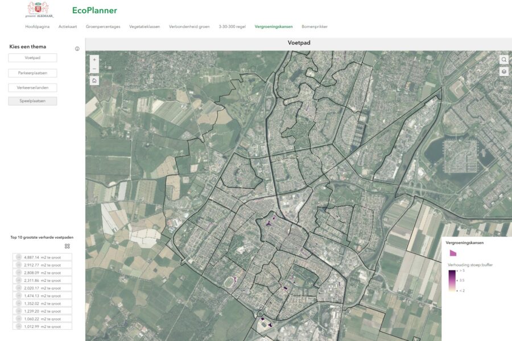The height and width of the screenshot is (341, 512).
Task: Select the 4,887.14 m2 te groot list entry
Action: click(39, 257)
